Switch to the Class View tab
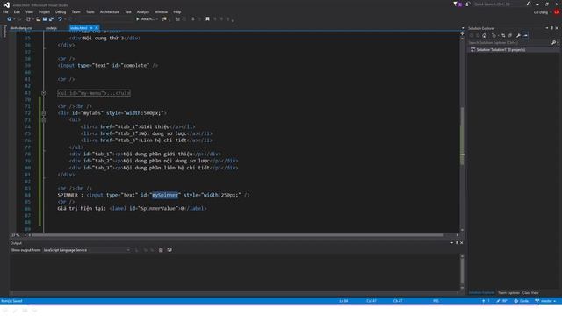The width and height of the screenshot is (562, 316). (x=530, y=292)
